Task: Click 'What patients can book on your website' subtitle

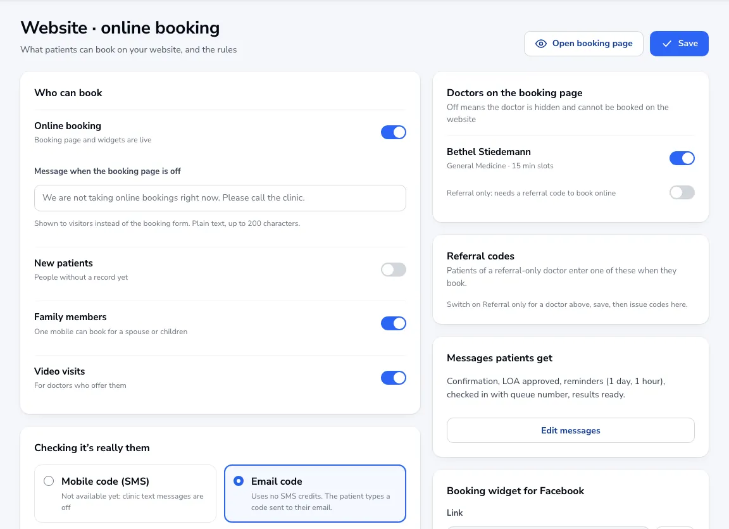Action: [x=128, y=50]
